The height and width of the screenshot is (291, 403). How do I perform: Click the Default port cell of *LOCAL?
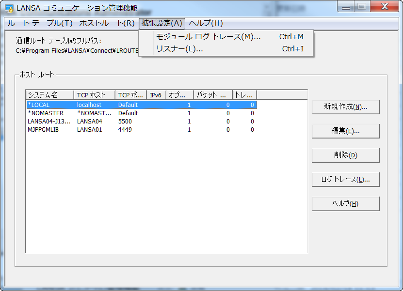[x=128, y=105]
